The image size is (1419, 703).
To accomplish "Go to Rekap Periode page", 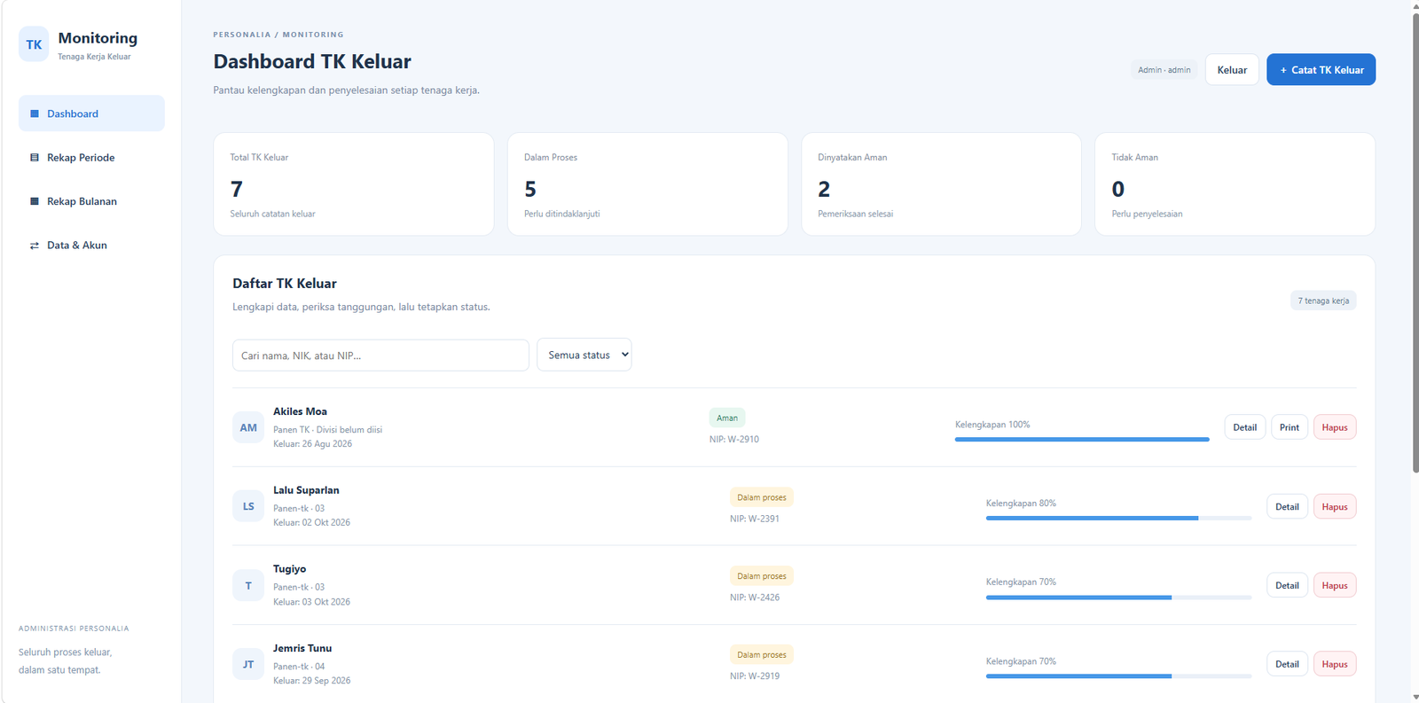I will tap(91, 158).
